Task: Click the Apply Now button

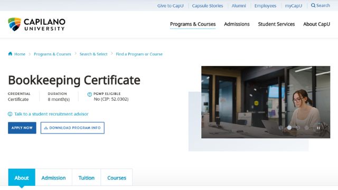Action: click(x=22, y=128)
